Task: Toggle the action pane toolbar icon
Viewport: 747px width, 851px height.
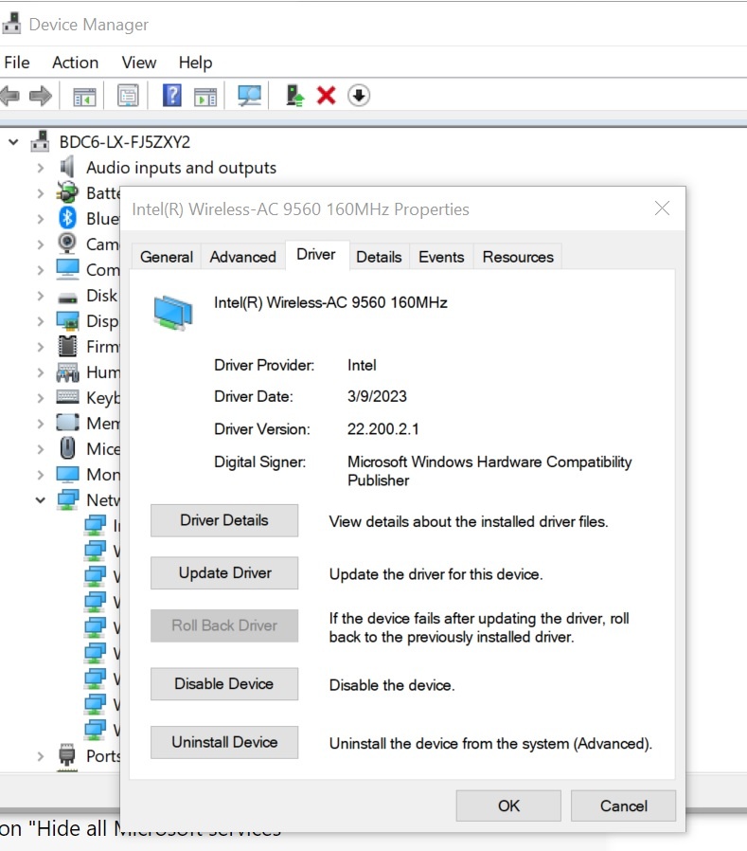Action: click(x=205, y=97)
